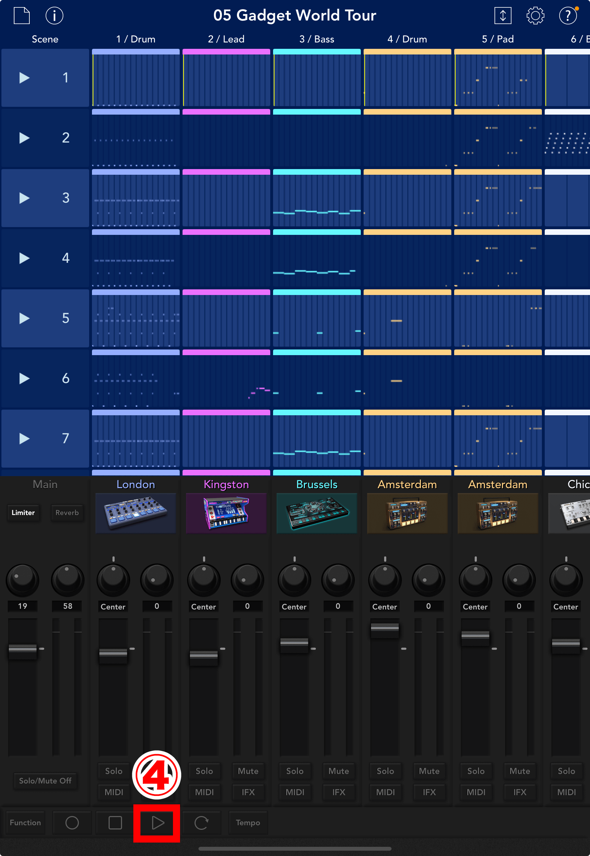Click the Kingston send knob showing 0
The height and width of the screenshot is (856, 590).
tap(247, 580)
